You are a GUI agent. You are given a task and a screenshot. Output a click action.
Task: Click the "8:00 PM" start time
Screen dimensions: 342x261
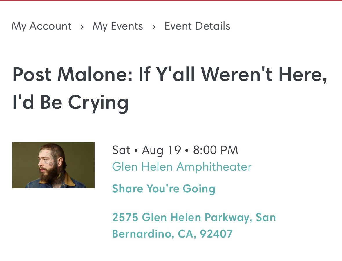(215, 150)
